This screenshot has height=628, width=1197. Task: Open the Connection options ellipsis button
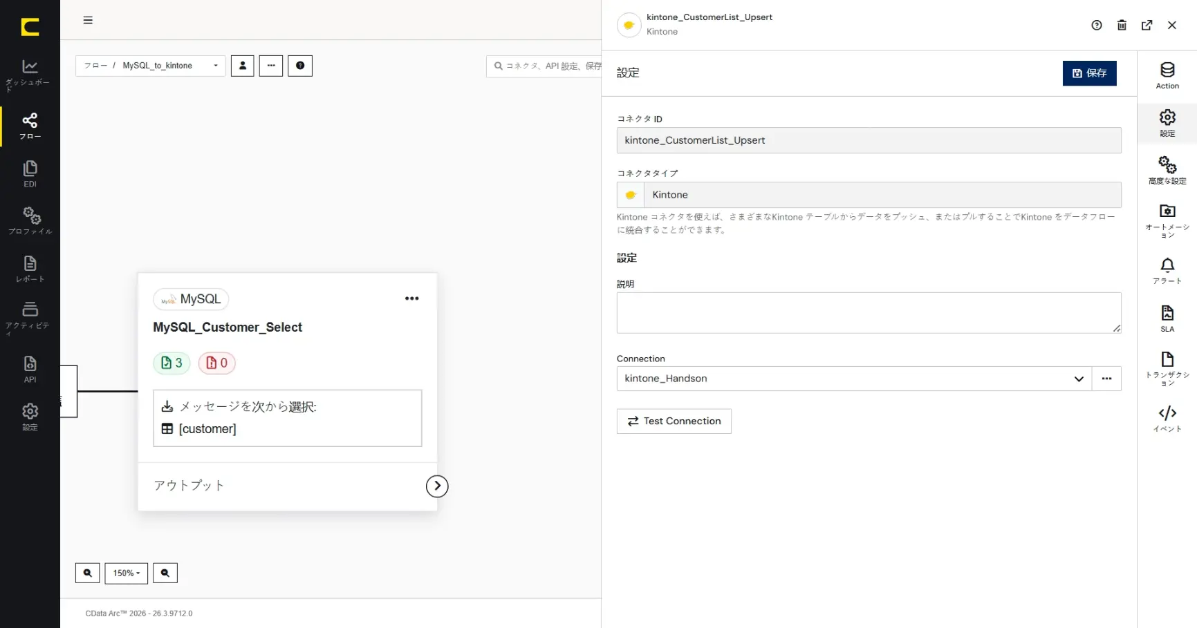[1106, 379]
